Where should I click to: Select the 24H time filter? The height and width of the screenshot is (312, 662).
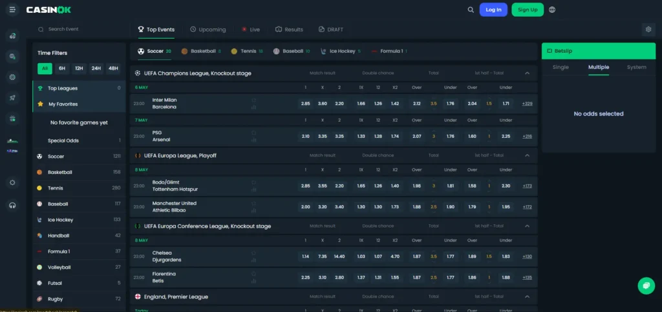pyautogui.click(x=96, y=68)
